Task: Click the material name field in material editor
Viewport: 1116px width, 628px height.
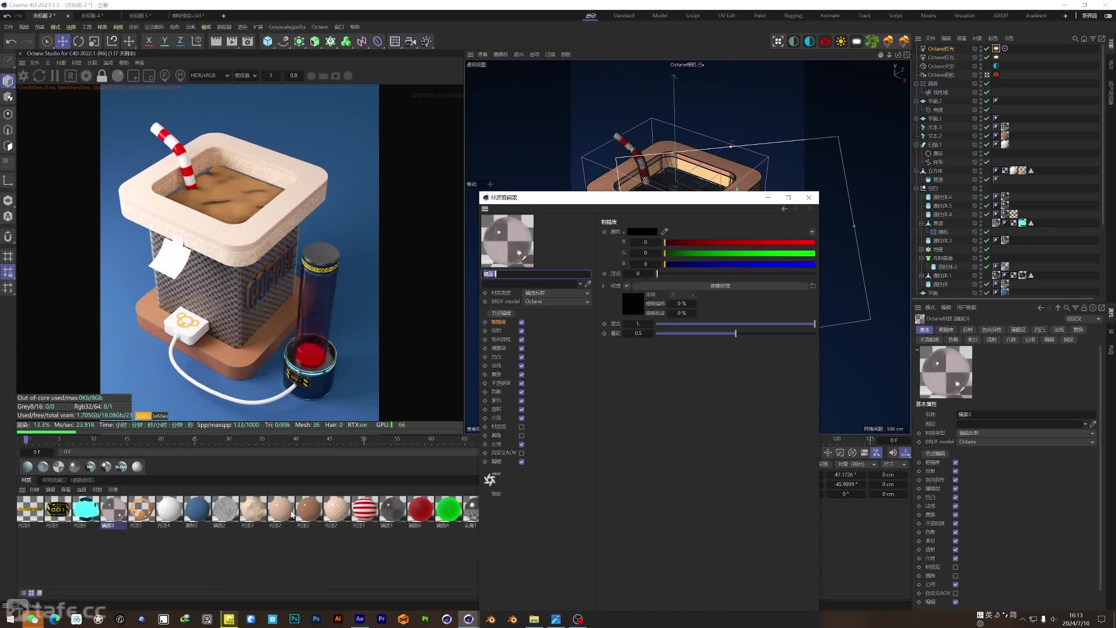Action: 536,274
